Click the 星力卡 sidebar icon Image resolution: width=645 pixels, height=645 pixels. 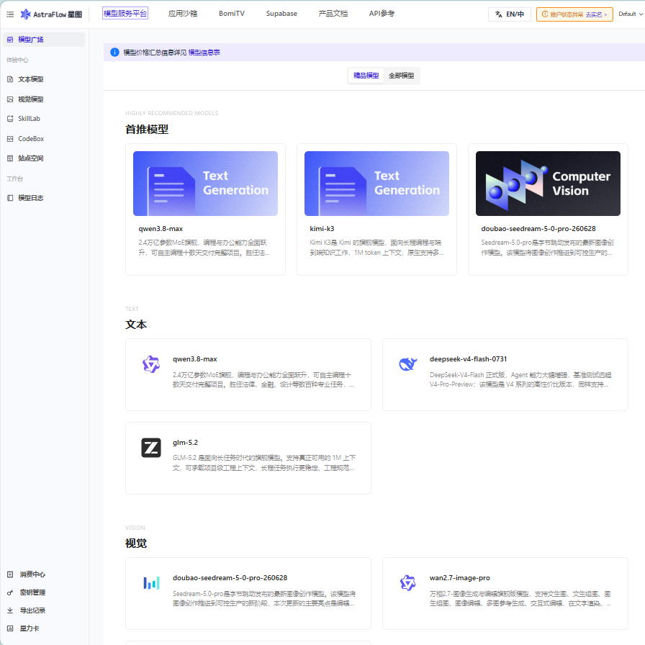pos(10,628)
